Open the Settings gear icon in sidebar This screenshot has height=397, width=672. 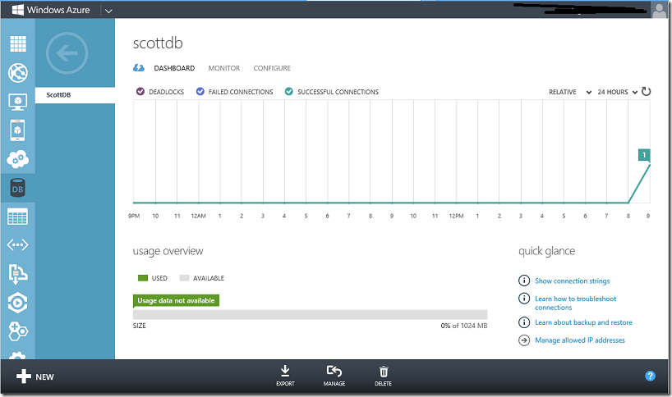pyautogui.click(x=17, y=355)
